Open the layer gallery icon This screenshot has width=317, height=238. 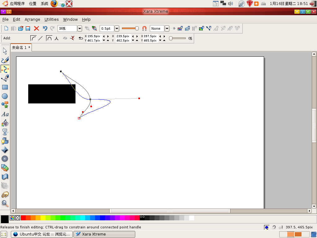[x=187, y=28]
